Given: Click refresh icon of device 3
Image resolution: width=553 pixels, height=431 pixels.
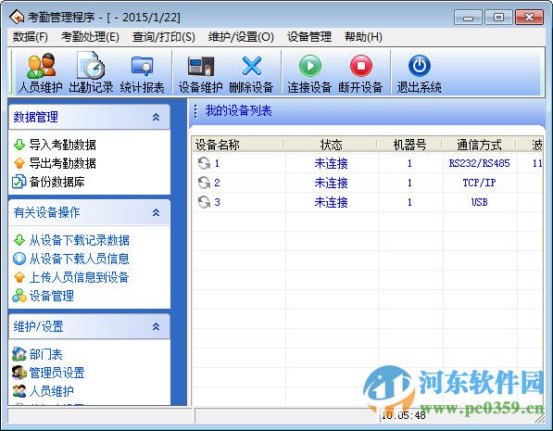Looking at the screenshot, I should point(204,202).
